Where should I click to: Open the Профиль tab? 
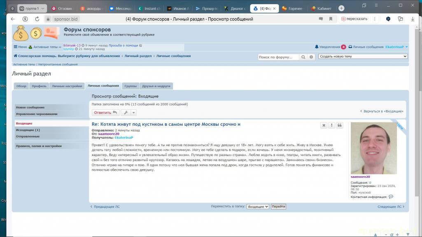point(39,86)
